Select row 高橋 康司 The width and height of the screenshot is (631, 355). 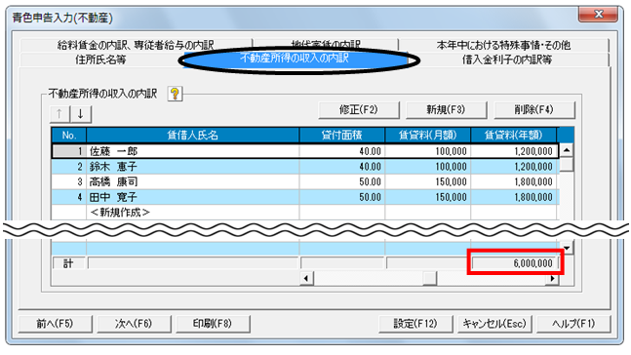coord(305,181)
